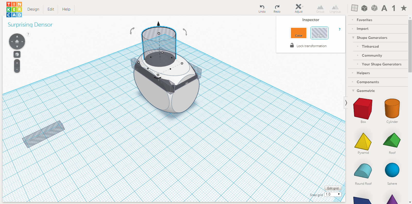Viewport: 412px width, 204px height.
Task: Open Inspector help question mark
Action: [340, 29]
